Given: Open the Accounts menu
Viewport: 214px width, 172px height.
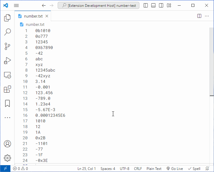Looking at the screenshot, I should point(7,144).
